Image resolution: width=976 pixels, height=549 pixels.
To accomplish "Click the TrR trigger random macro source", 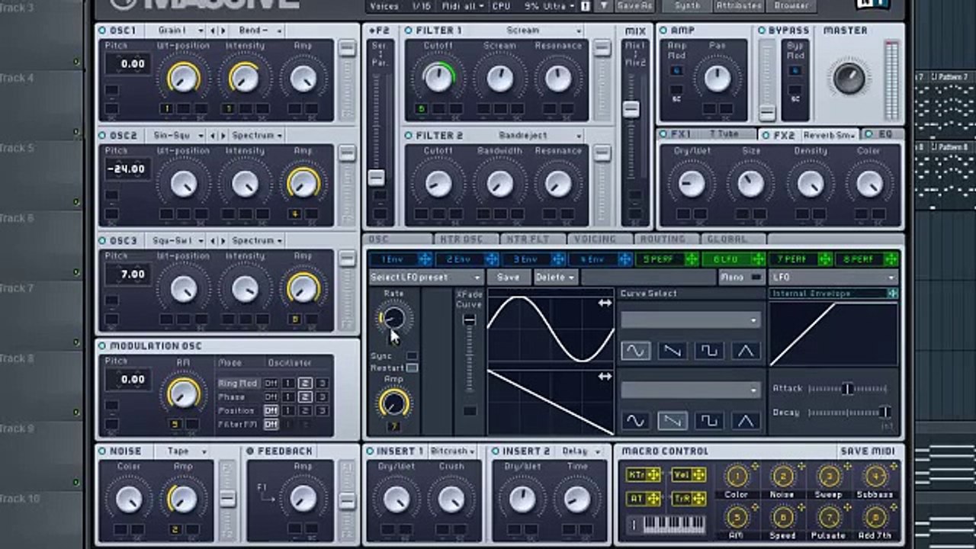I will click(689, 499).
